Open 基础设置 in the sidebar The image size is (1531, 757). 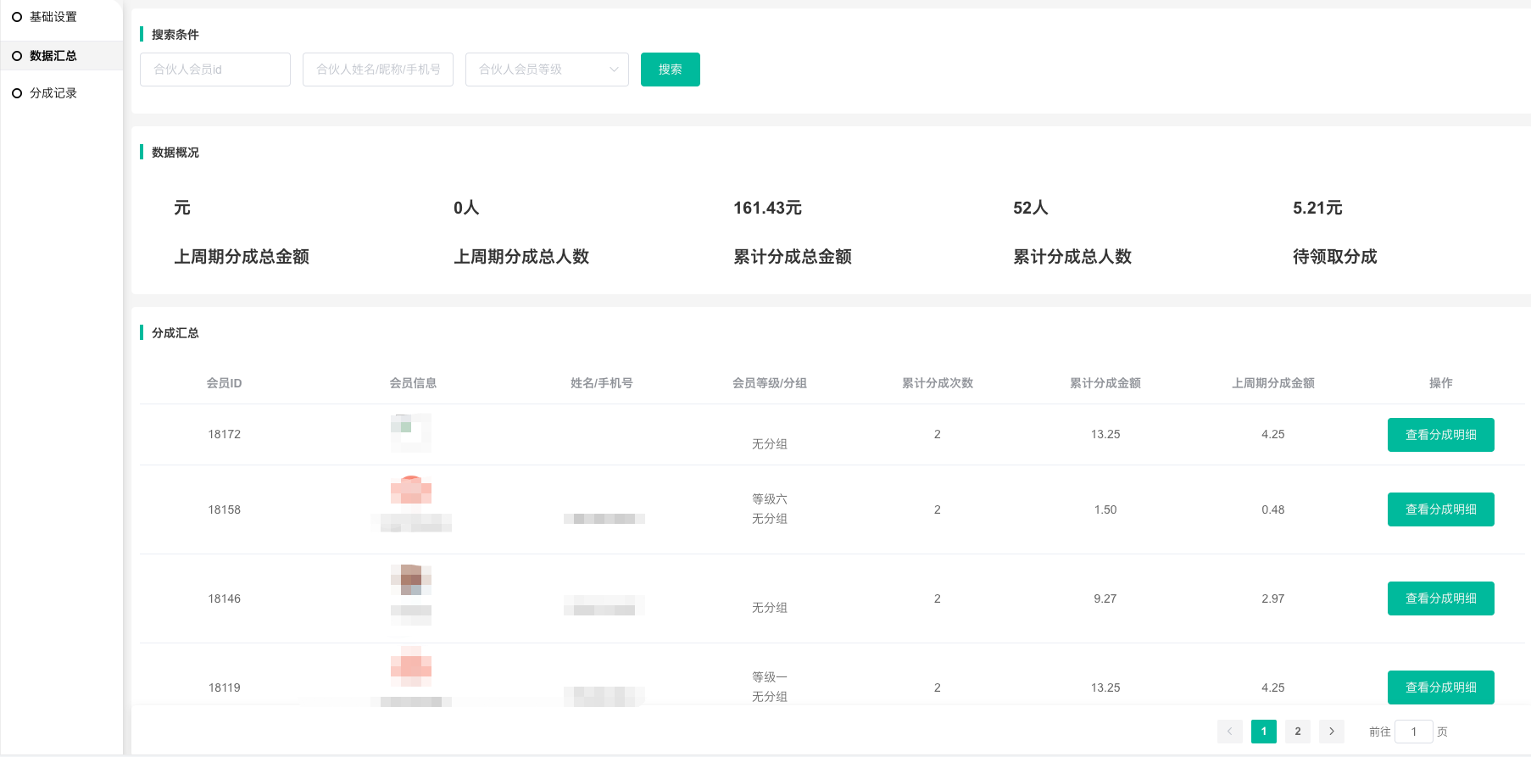pos(53,17)
